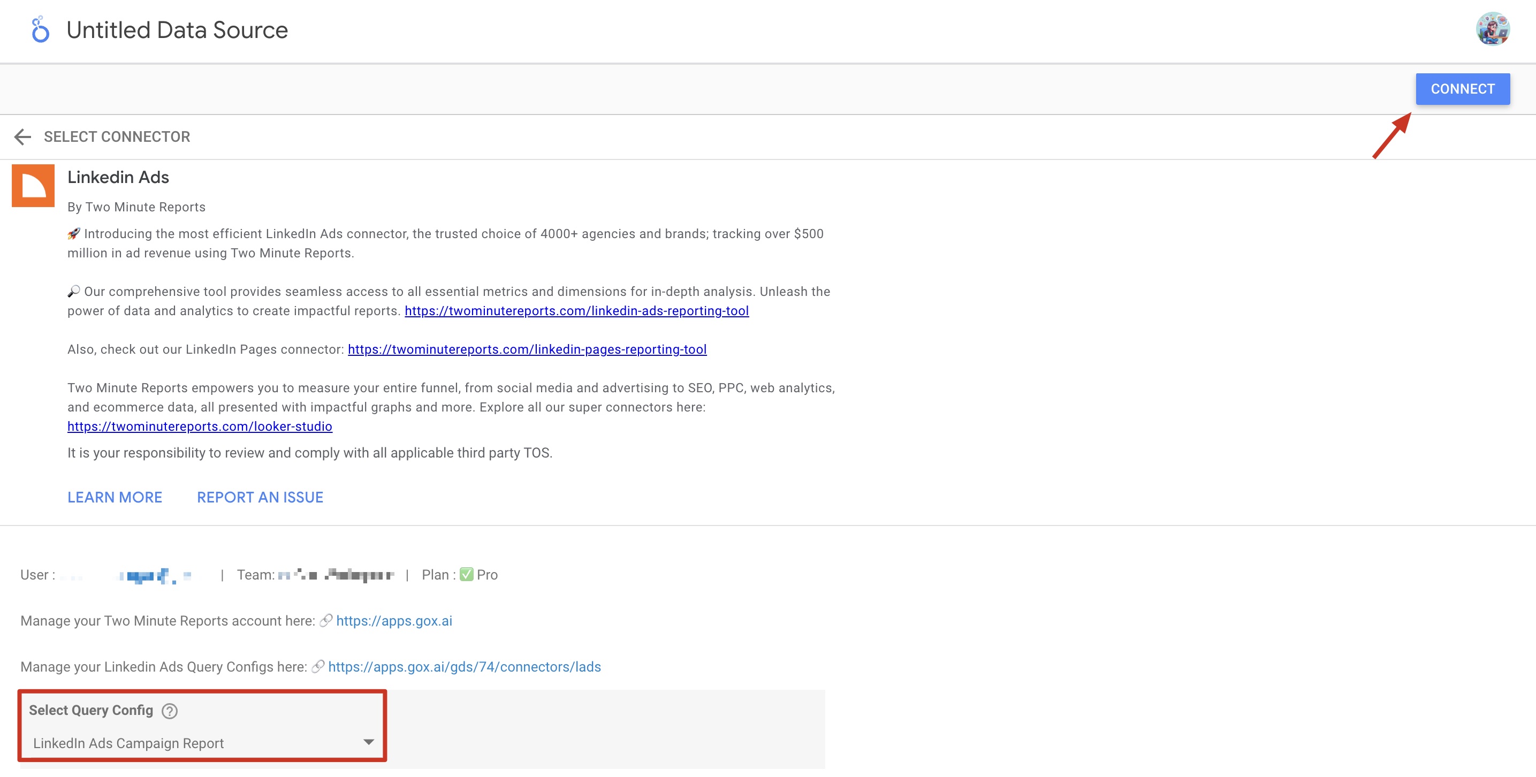Open the gds/74/connectors/lads config link
1536x777 pixels.
coord(465,667)
